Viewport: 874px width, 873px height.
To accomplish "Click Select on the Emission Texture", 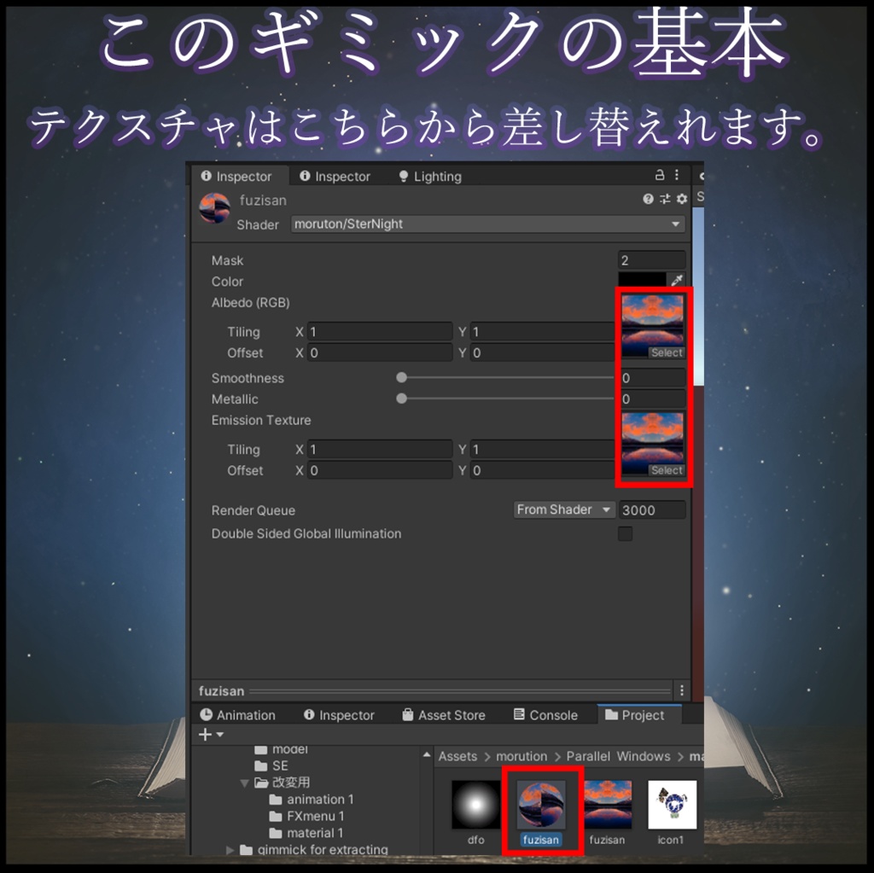I will [667, 470].
